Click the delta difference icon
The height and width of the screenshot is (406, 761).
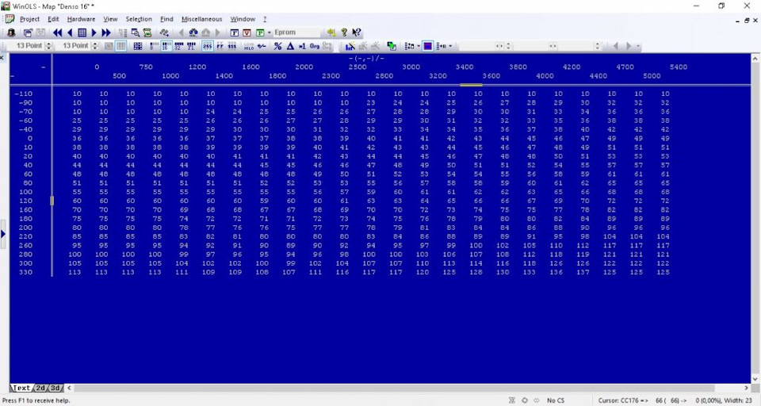tap(290, 46)
